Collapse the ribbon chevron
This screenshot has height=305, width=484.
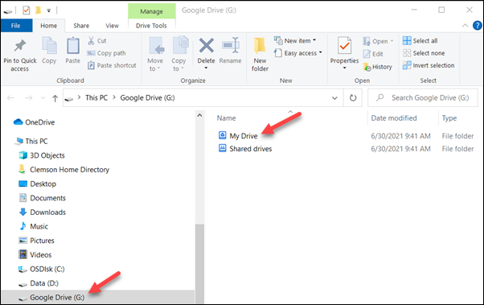click(465, 26)
